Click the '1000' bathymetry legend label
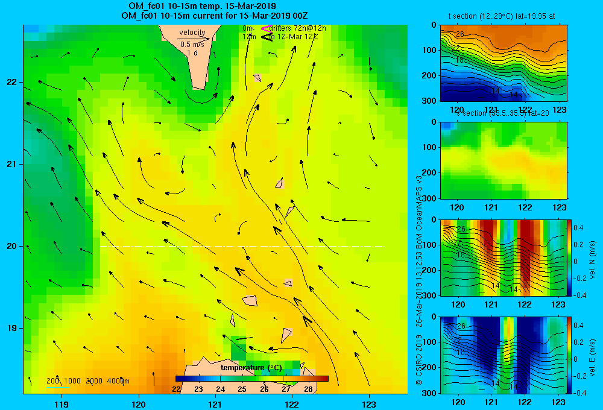This screenshot has width=603, height=410. pyautogui.click(x=72, y=381)
